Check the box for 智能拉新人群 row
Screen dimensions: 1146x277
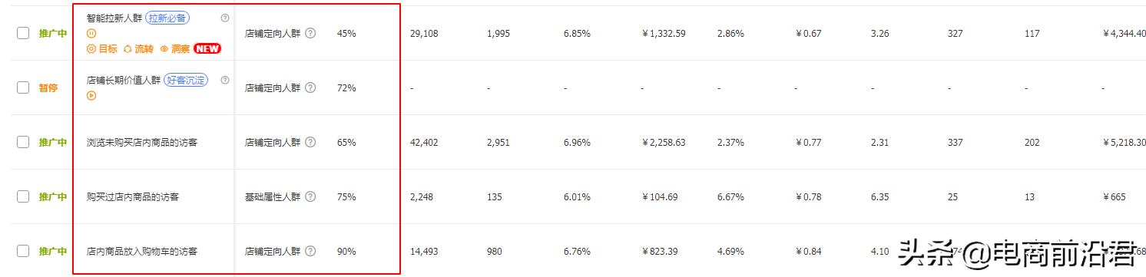coord(23,33)
